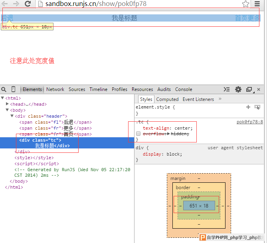Expand overflow shorthand triangle
Image resolution: width=267 pixels, height=243 pixels.
[168, 134]
